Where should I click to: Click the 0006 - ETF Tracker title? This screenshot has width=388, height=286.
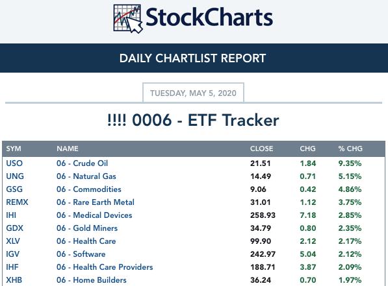[193, 120]
